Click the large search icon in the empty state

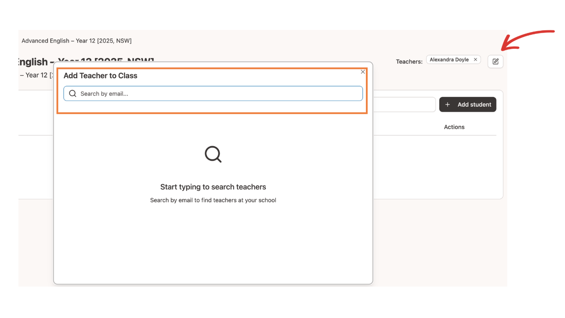(x=213, y=154)
